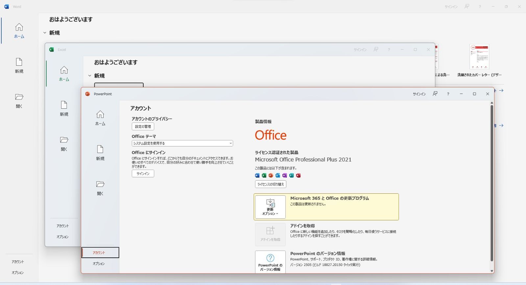The width and height of the screenshot is (526, 285).
Task: Open Options (オプション) in Word sidebar
Action: click(18, 273)
